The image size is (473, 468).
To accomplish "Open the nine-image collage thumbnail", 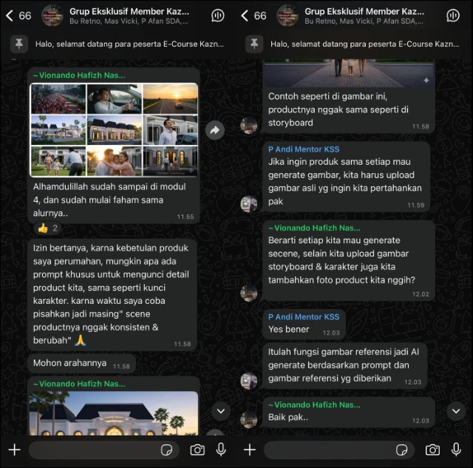I will (x=115, y=130).
